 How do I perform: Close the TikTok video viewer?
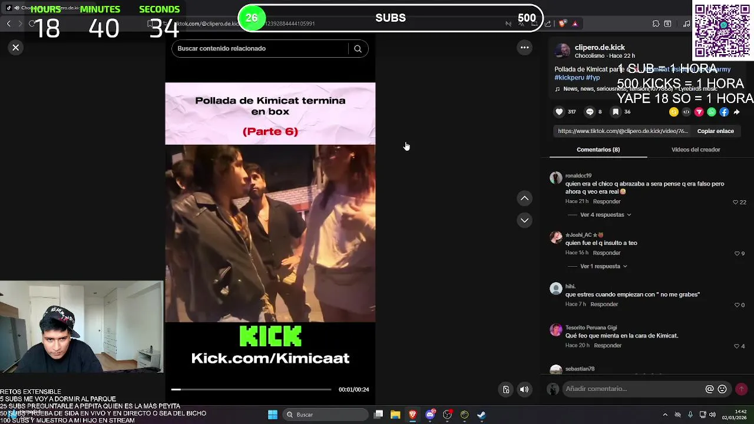click(x=16, y=48)
